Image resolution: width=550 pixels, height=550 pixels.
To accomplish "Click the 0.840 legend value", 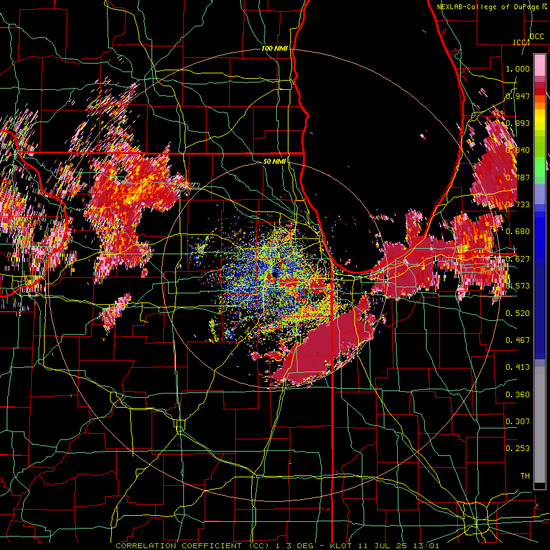I will [518, 150].
